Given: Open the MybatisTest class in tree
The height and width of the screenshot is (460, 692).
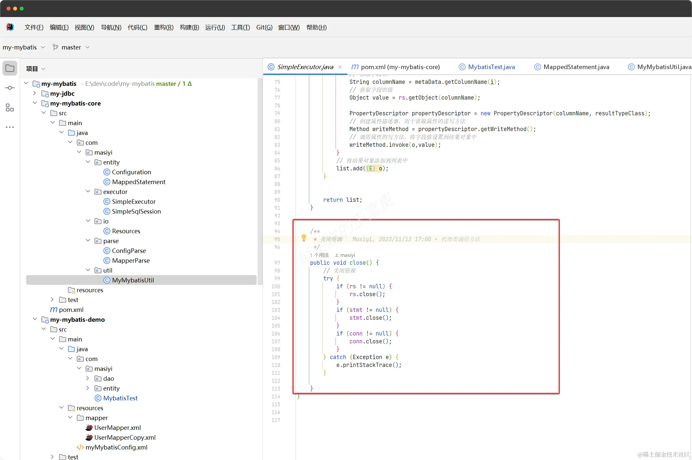Looking at the screenshot, I should point(120,398).
